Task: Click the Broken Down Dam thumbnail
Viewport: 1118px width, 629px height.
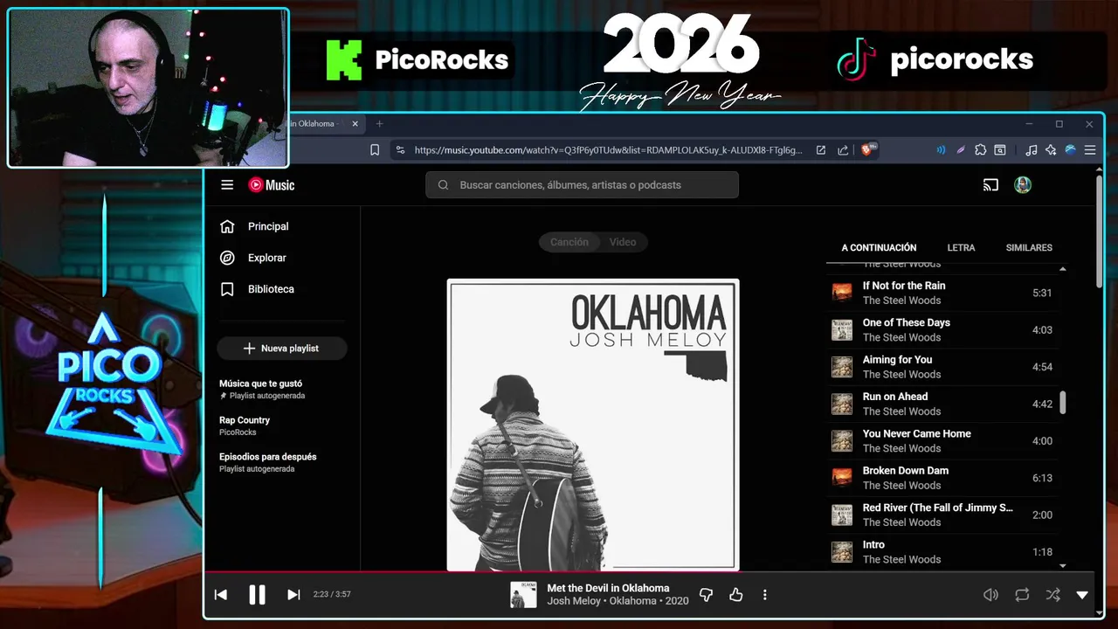Action: point(842,478)
